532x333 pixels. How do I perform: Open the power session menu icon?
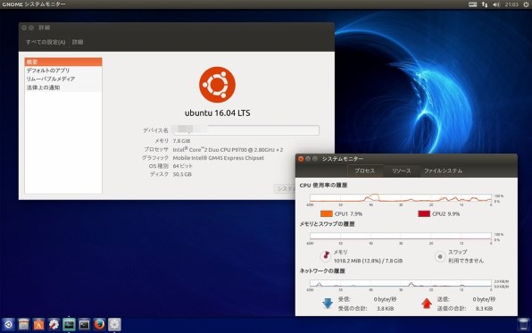(526, 4)
